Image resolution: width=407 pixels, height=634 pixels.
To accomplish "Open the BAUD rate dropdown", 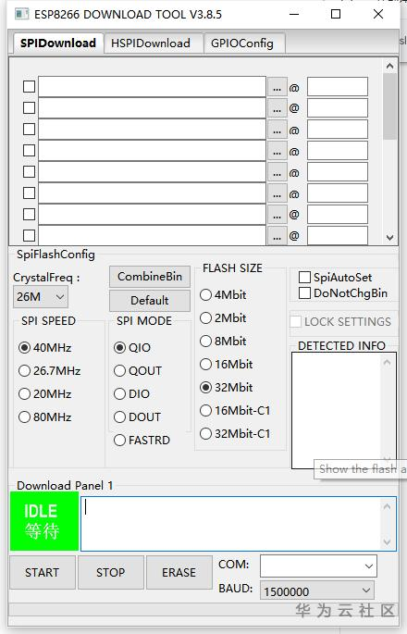I will [x=317, y=590].
